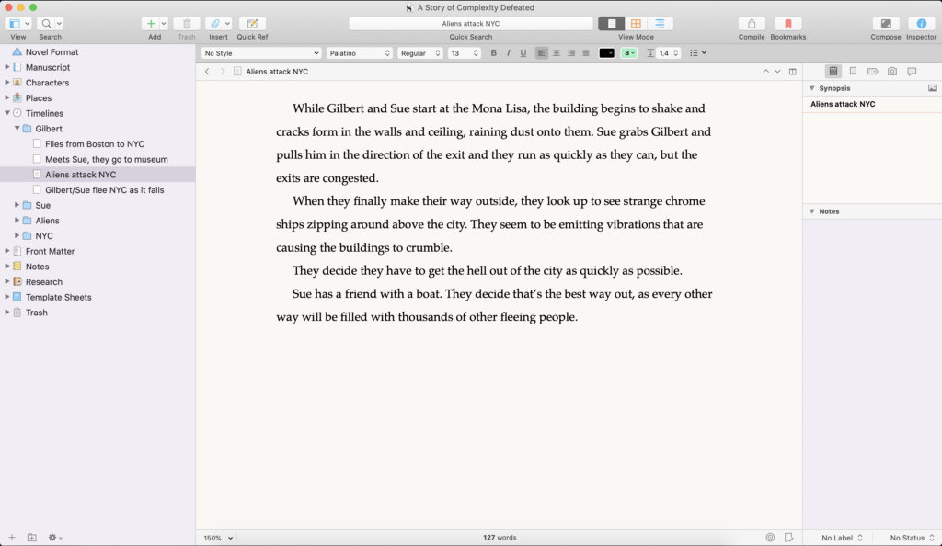Click the Synopsis title text field
The width and height of the screenshot is (942, 546).
coord(872,104)
